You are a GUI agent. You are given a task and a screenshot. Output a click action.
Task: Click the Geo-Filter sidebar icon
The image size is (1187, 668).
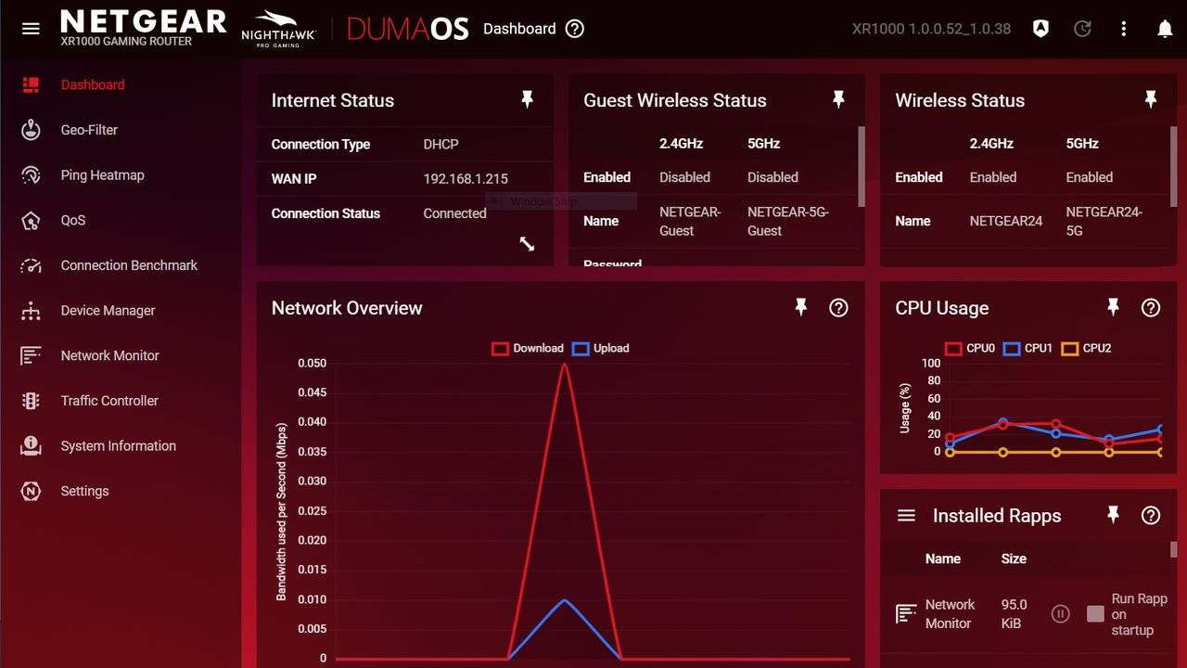point(31,130)
